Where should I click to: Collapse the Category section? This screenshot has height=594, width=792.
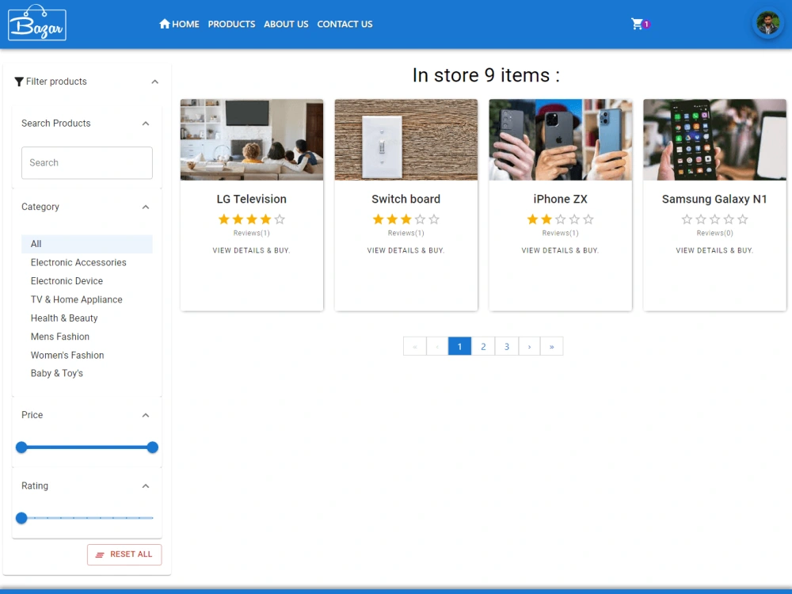(x=146, y=207)
